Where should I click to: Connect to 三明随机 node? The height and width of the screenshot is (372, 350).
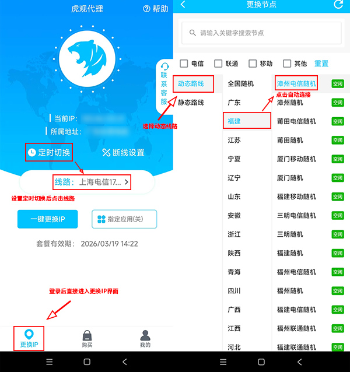tap(290, 234)
